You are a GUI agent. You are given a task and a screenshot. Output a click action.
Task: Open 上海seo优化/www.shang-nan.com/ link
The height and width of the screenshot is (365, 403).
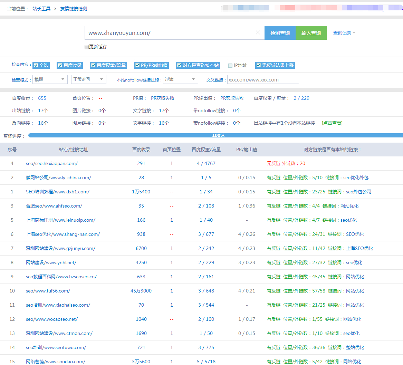(63, 234)
